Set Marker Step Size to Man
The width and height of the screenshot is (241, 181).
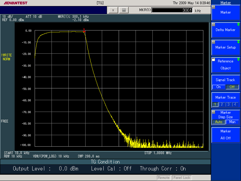point(232,122)
